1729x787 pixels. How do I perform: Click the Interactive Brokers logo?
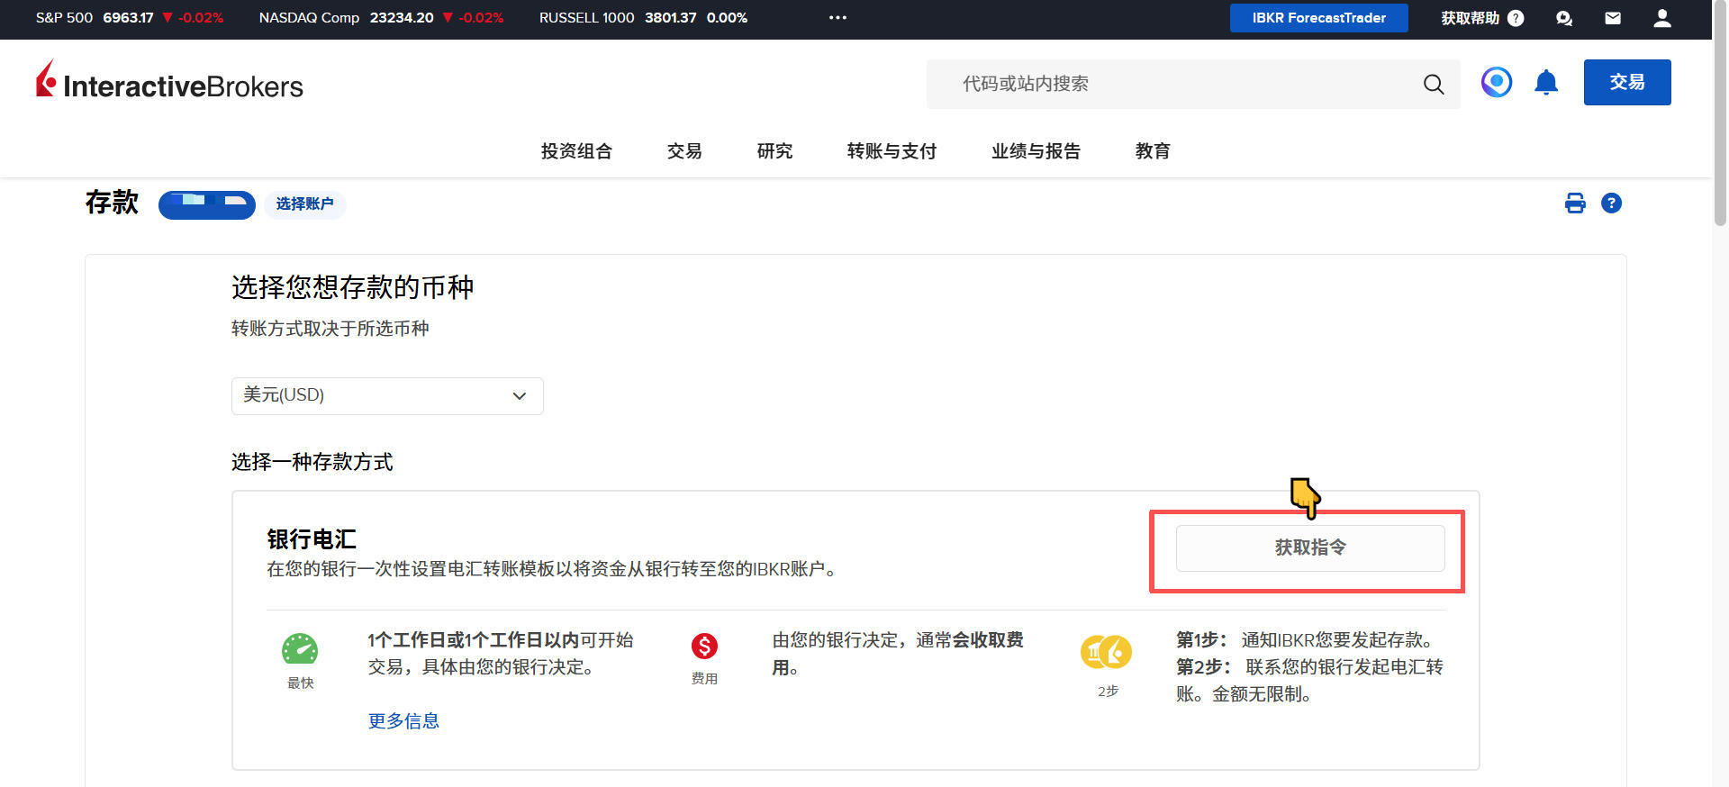click(x=169, y=83)
